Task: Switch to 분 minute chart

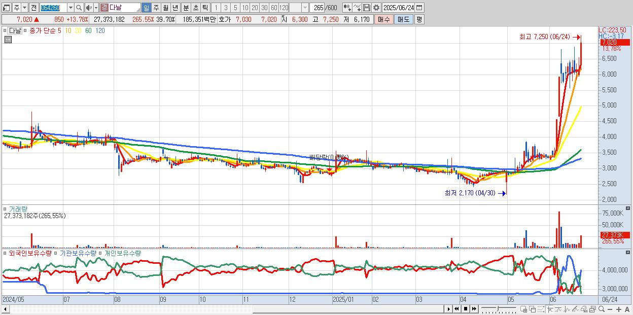Action: pyautogui.click(x=186, y=8)
